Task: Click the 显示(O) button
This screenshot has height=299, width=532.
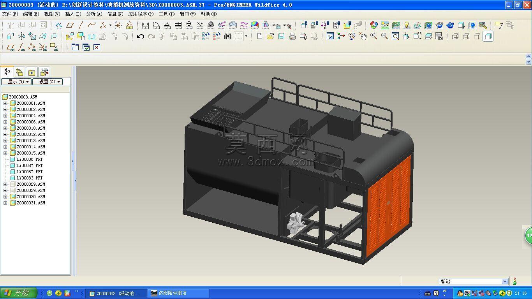Action: click(x=16, y=82)
